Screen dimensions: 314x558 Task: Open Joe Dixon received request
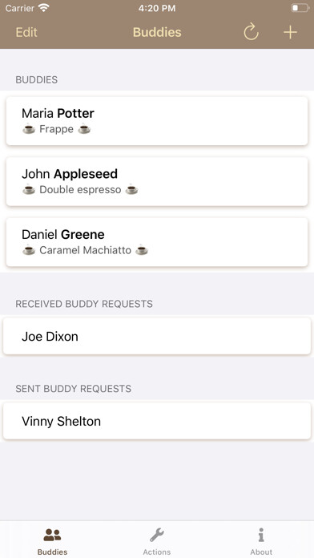pyautogui.click(x=157, y=336)
